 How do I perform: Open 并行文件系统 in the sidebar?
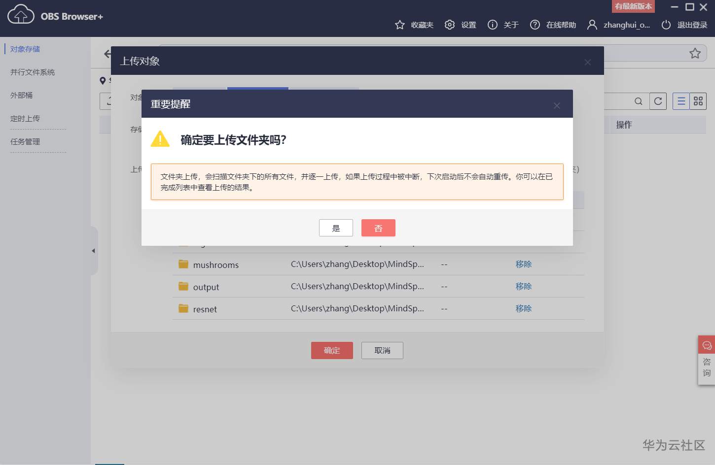pos(33,72)
